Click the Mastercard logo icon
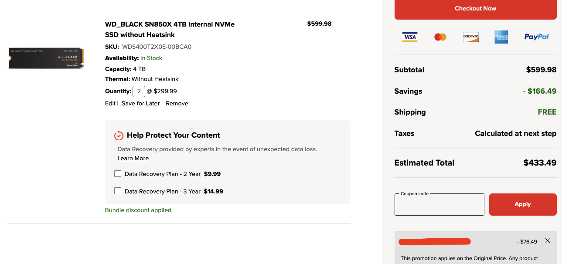This screenshot has height=264, width=562. 440,37
